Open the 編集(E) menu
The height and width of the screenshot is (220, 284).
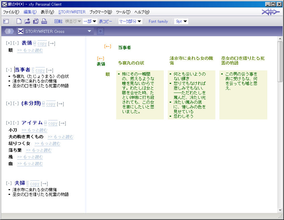(x=30, y=12)
